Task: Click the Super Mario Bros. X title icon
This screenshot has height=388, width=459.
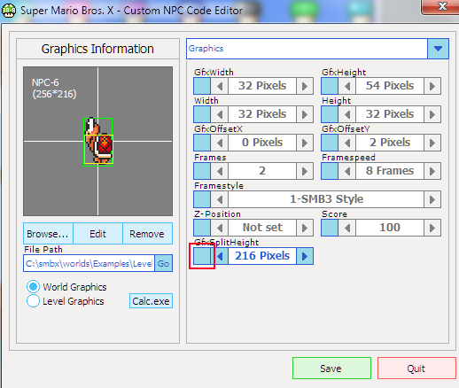Action: 9,11
